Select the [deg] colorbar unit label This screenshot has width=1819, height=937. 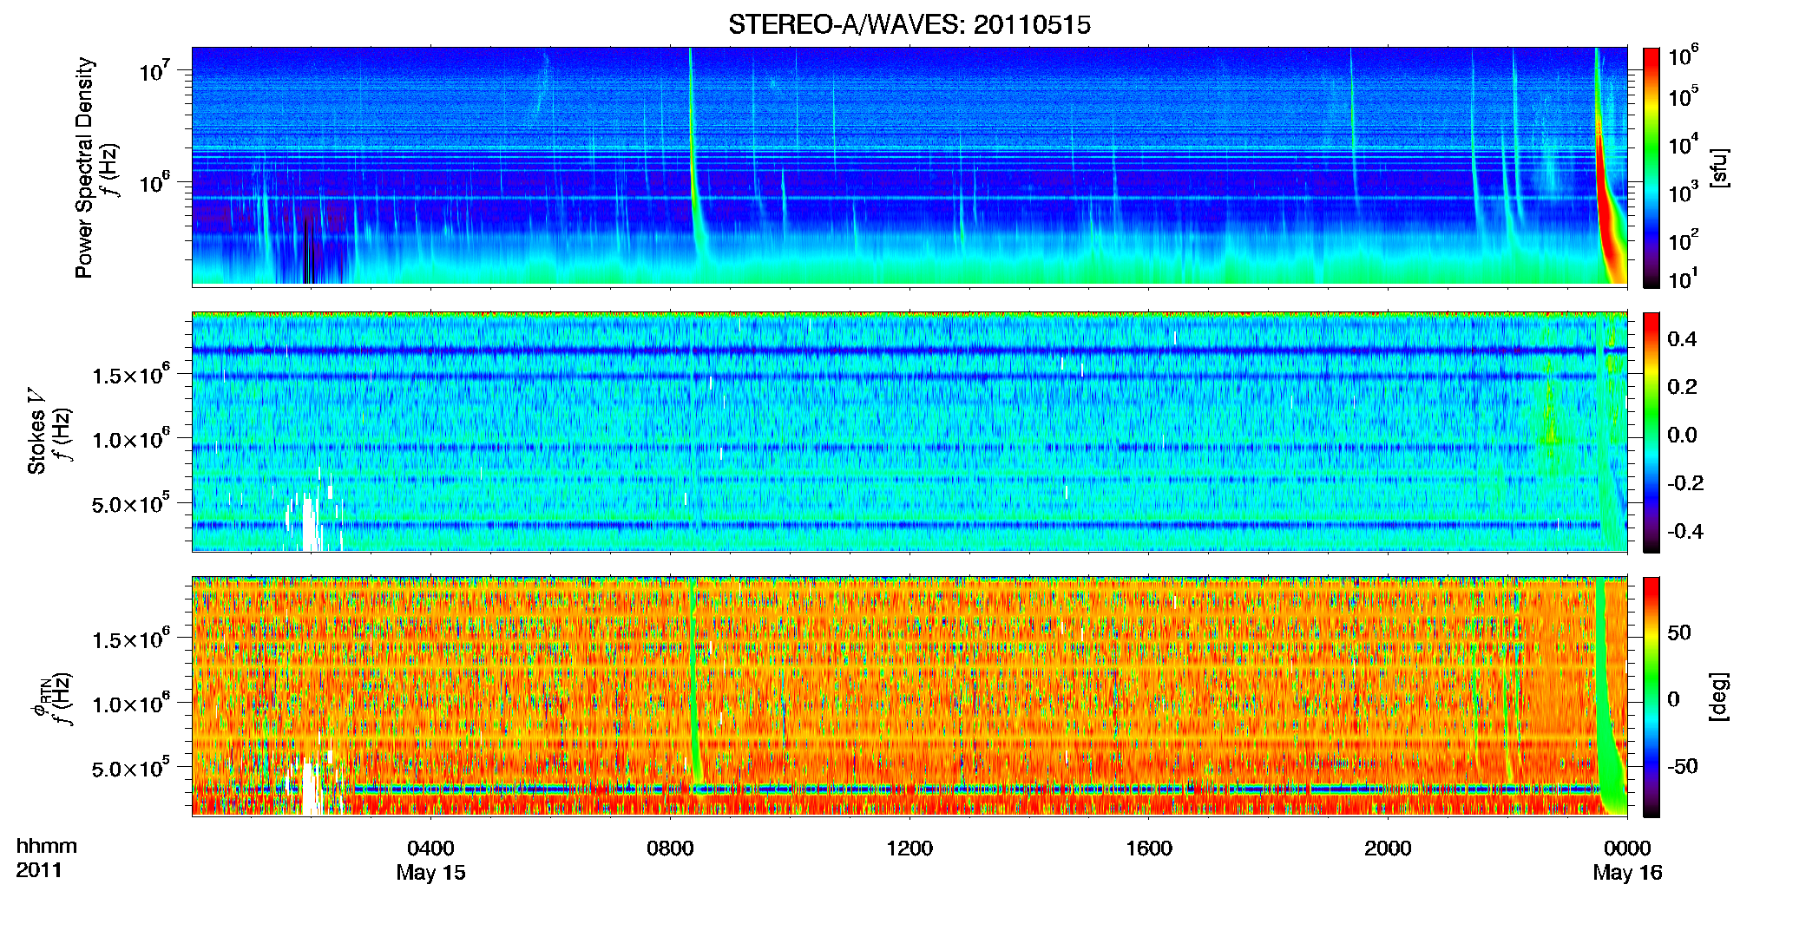[x=1719, y=697]
